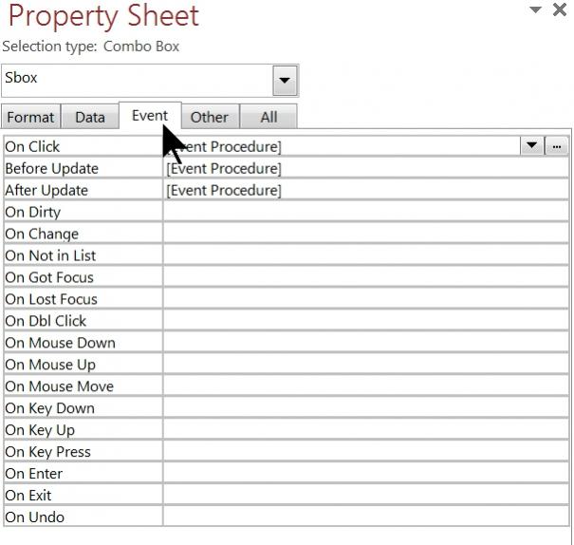Click the After Update event value
The width and height of the screenshot is (574, 545).
pos(366,190)
